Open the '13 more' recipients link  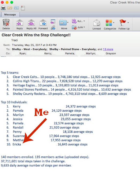point(108,49)
